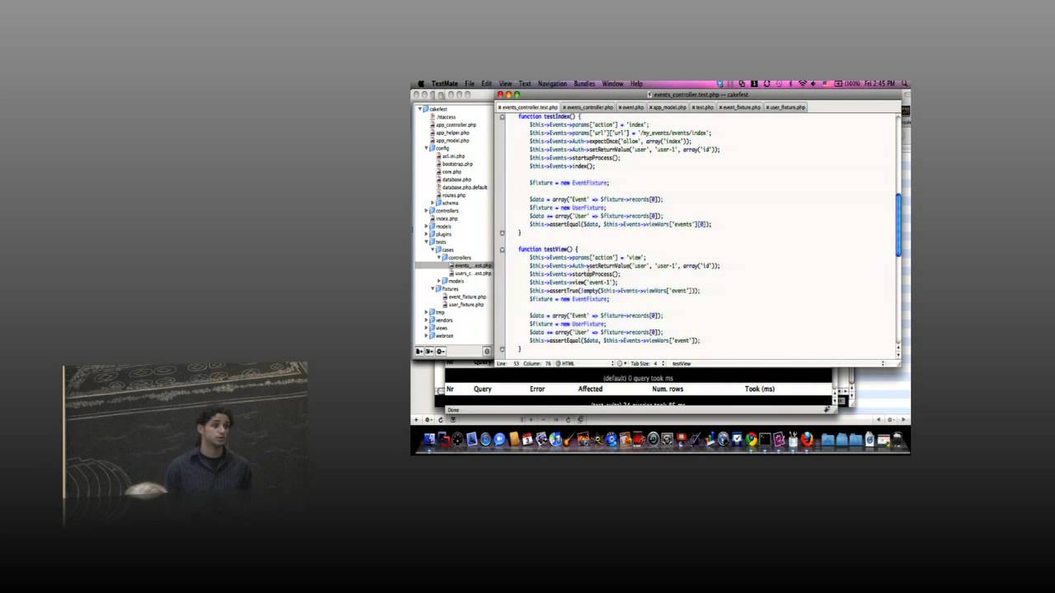1055x593 pixels.
Task: Collapse the cases folder
Action: (x=434, y=250)
